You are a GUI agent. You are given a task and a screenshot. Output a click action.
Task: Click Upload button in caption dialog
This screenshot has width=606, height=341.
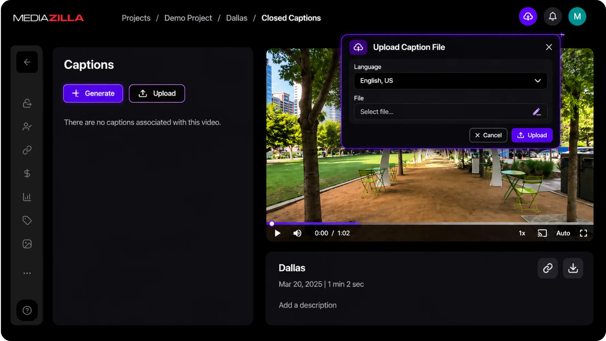(532, 135)
